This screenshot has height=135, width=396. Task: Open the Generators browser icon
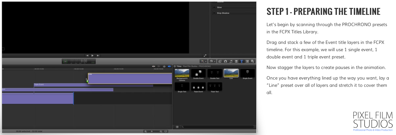[x=247, y=61]
